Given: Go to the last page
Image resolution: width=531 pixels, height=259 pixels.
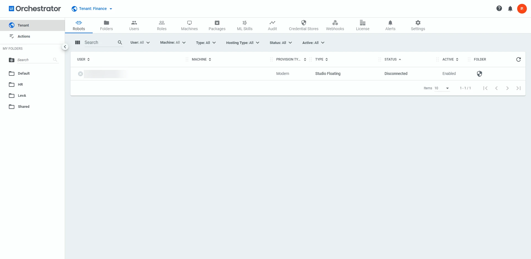Looking at the screenshot, I should [519, 88].
